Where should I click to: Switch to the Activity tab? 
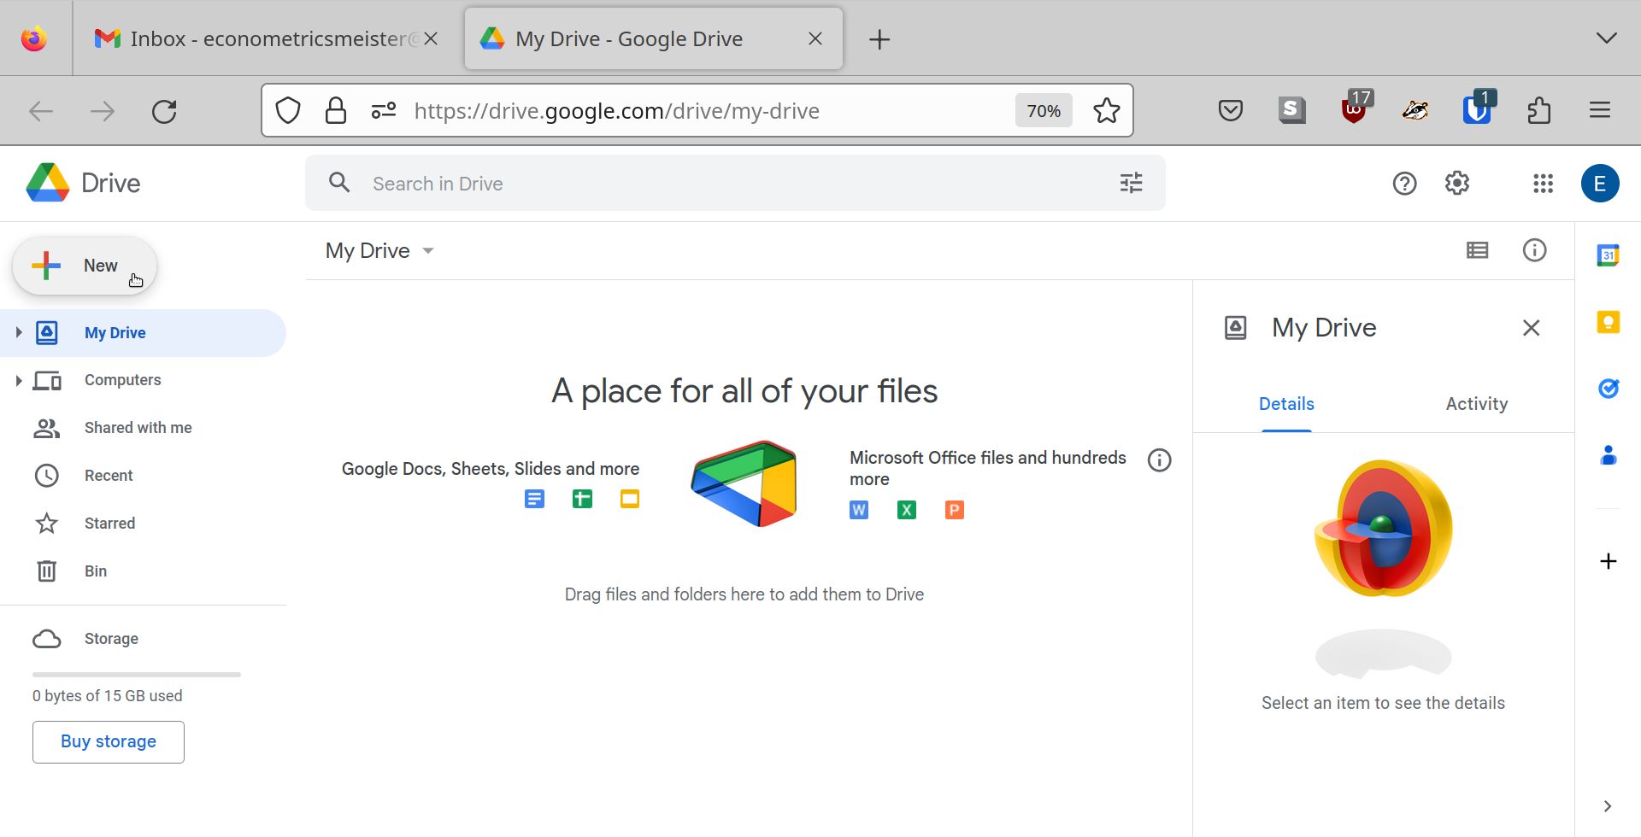1476,404
